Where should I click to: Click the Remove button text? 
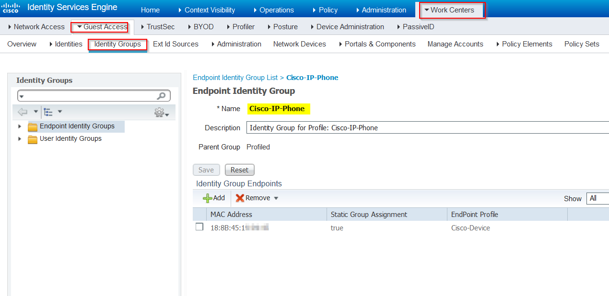pyautogui.click(x=258, y=198)
